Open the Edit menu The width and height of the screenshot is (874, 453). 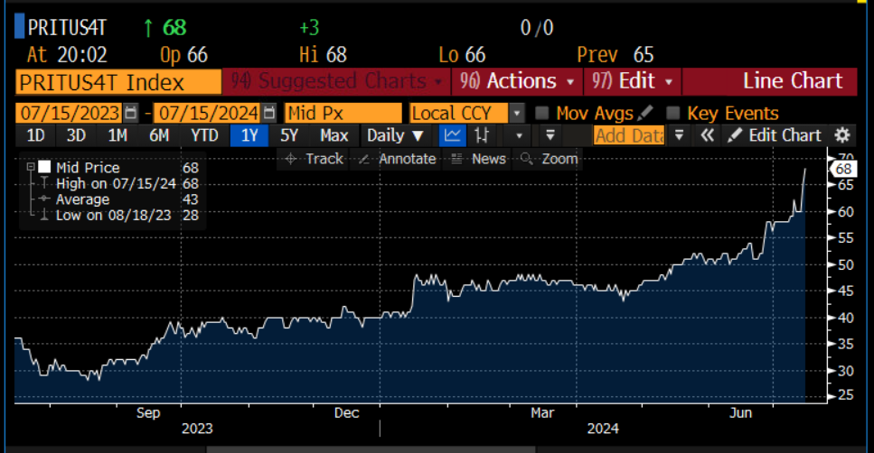tap(633, 81)
